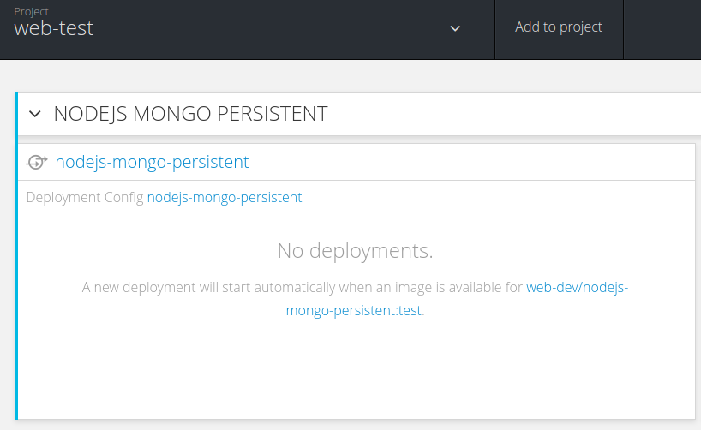Click blank header space before the project chevron
This screenshot has width=701, height=430.
coord(274,29)
